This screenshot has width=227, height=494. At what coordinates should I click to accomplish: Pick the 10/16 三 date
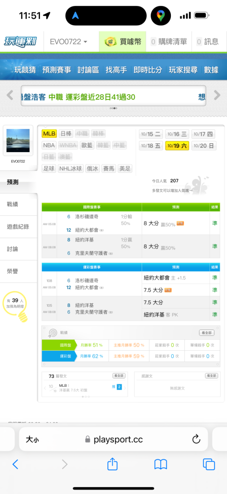[x=177, y=134]
